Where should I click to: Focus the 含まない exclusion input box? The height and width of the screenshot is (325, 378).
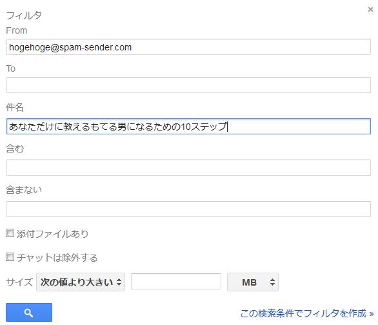(188, 209)
